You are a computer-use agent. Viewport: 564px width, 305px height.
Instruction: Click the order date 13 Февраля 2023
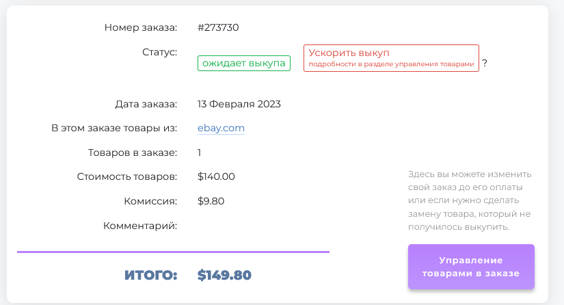[x=239, y=104]
